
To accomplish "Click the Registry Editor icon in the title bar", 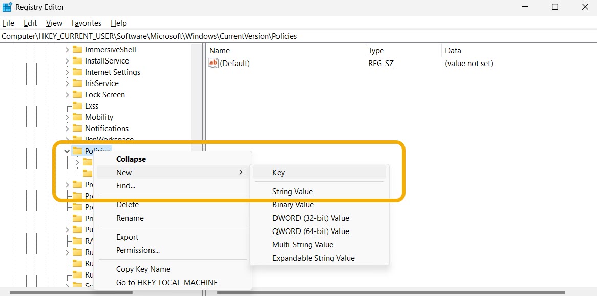I will (7, 7).
